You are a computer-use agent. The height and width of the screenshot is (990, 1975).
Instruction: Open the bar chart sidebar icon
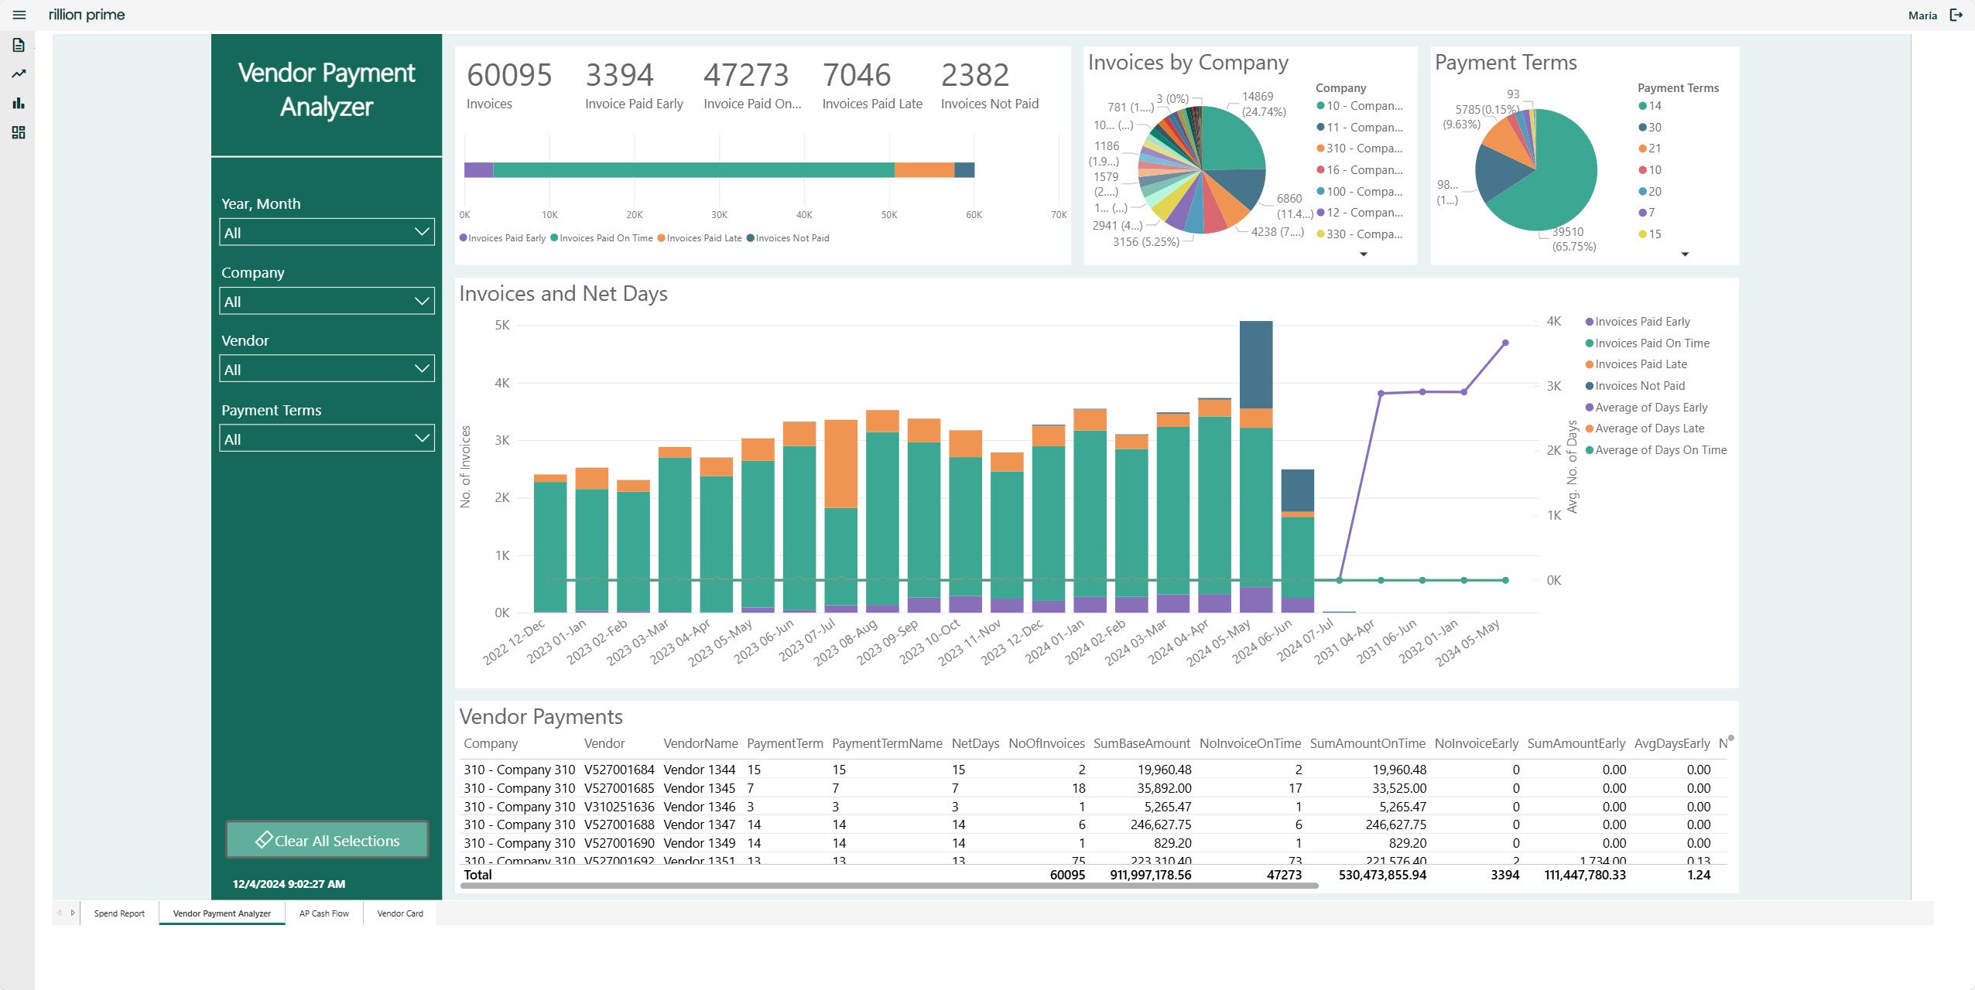(x=19, y=103)
